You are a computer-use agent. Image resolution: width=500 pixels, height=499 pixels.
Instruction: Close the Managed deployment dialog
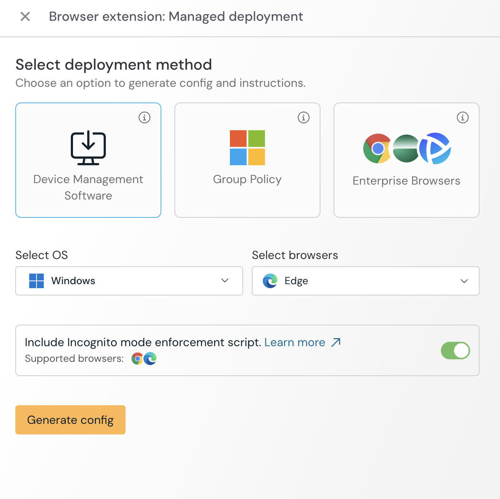coord(25,16)
